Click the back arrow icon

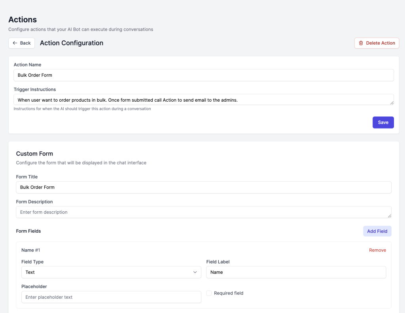click(x=15, y=43)
